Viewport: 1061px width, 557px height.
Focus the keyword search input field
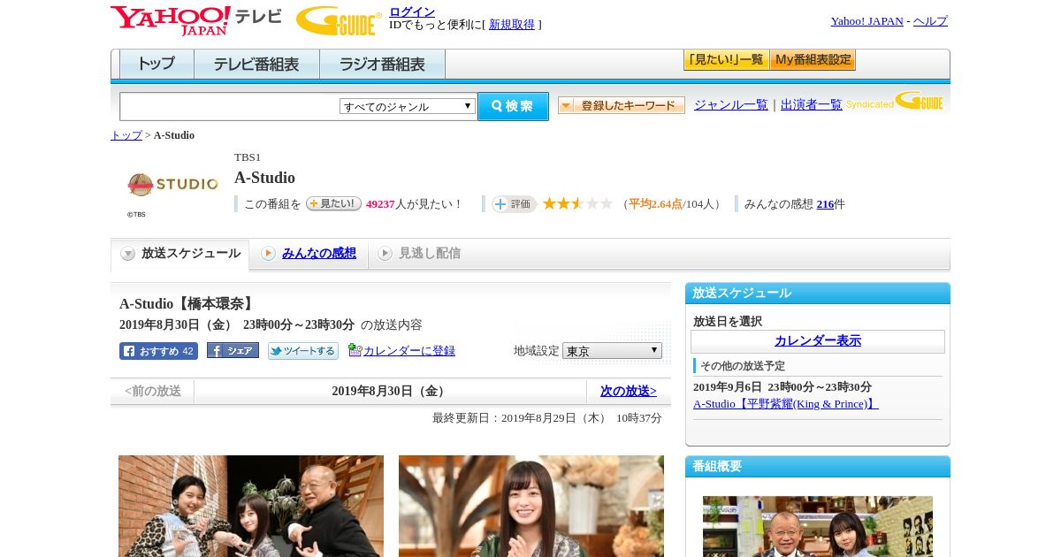click(x=230, y=107)
